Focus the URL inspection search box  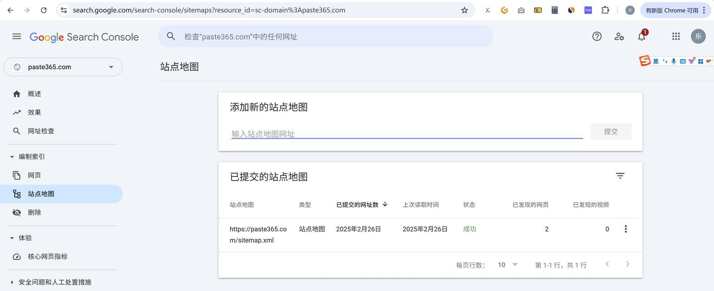pos(326,36)
